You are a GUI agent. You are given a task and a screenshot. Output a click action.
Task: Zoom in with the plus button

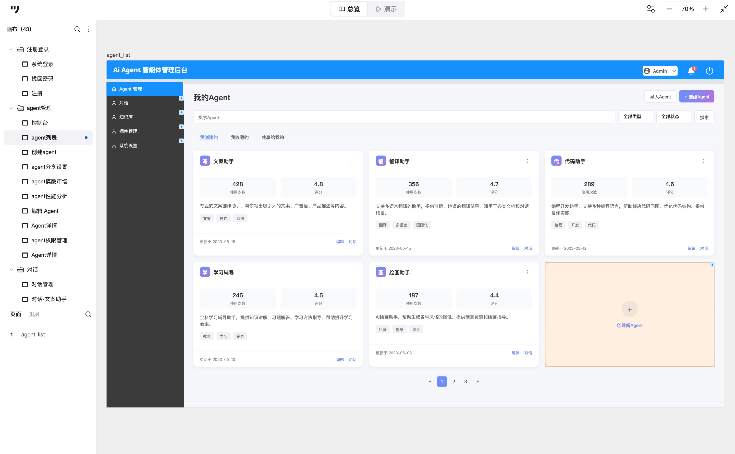[706, 9]
